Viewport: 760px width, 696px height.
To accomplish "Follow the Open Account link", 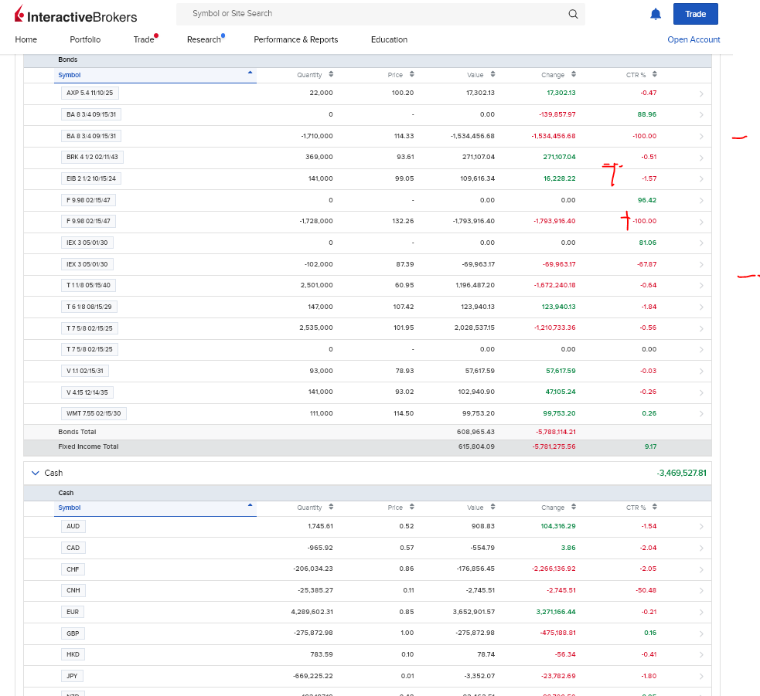I will point(694,39).
